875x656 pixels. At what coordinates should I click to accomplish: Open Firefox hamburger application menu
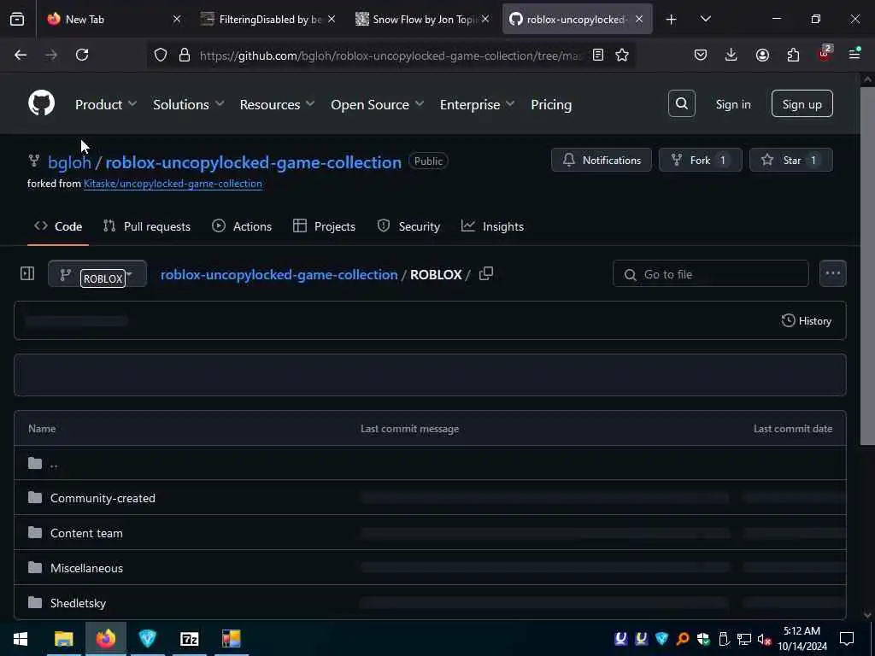pos(854,55)
